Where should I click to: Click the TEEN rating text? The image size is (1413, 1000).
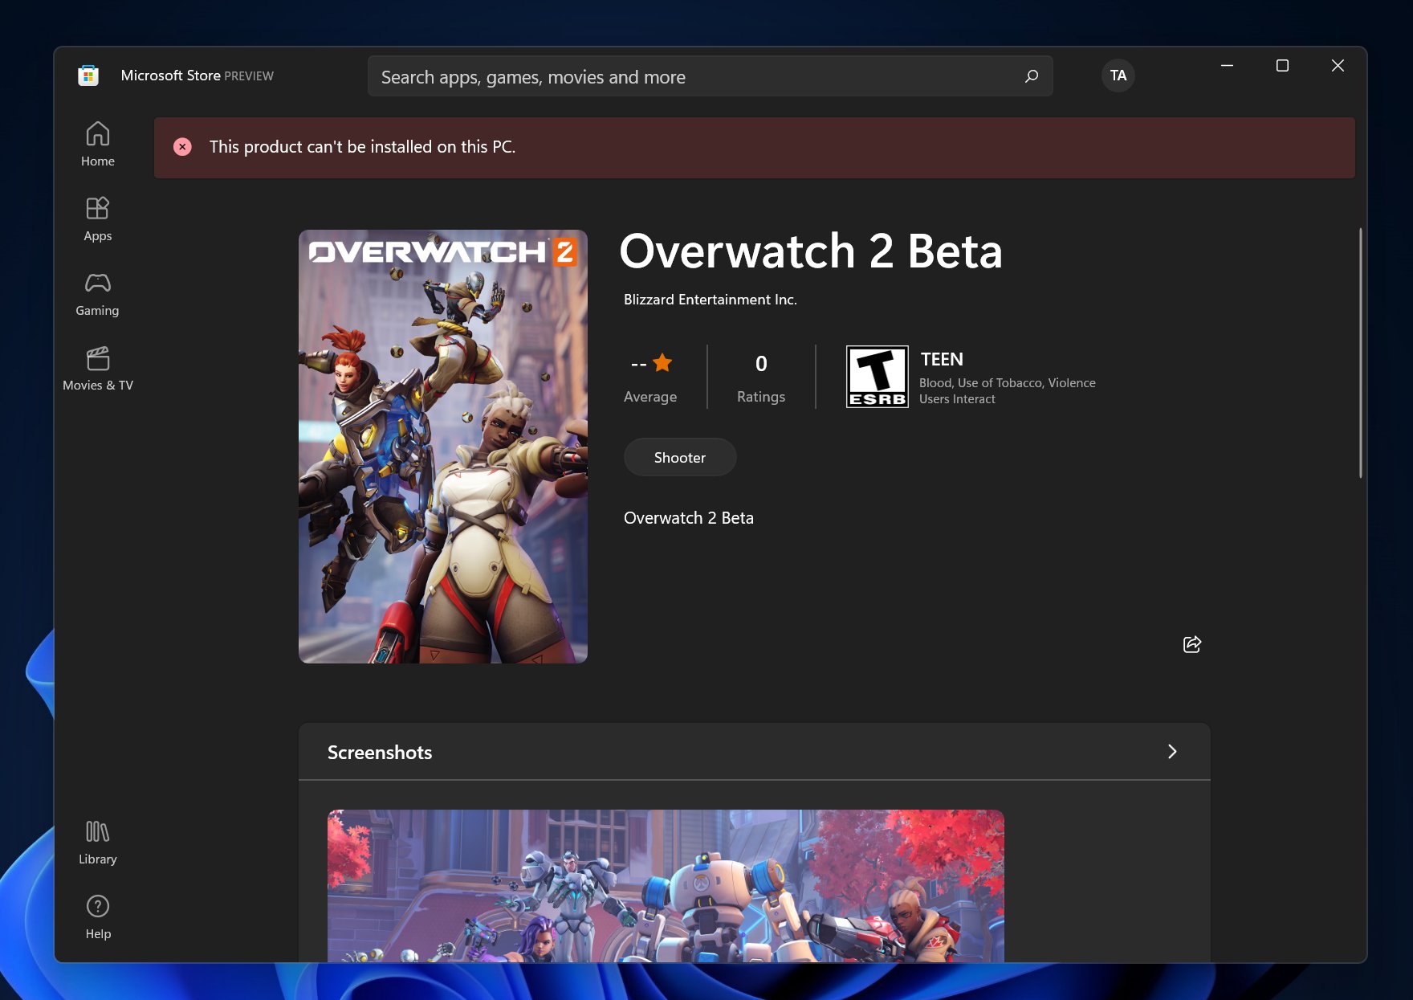(x=942, y=359)
